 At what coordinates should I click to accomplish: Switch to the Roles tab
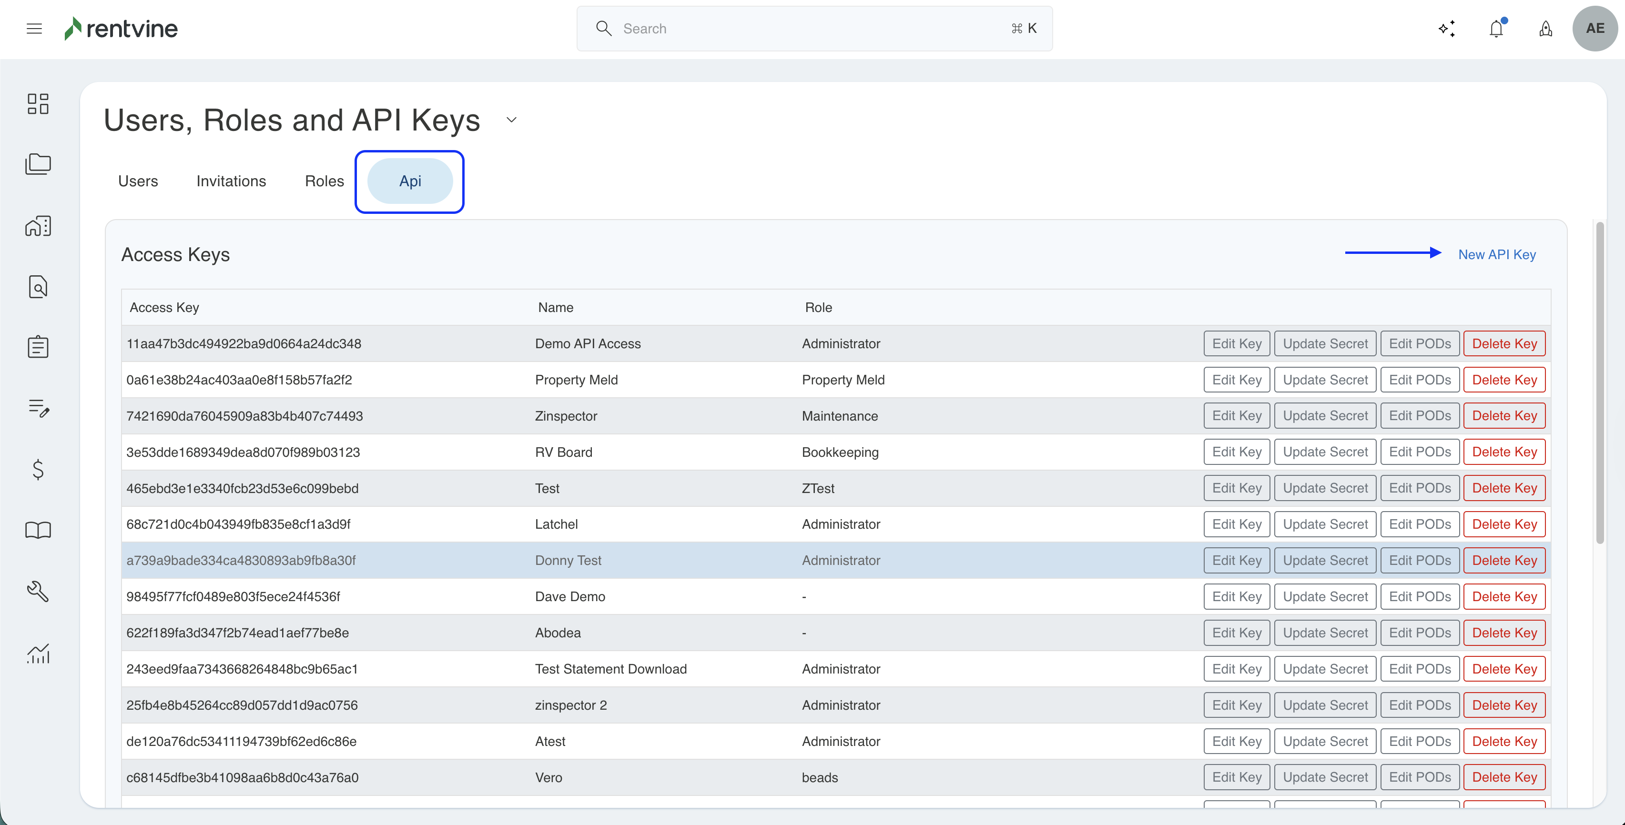[324, 181]
